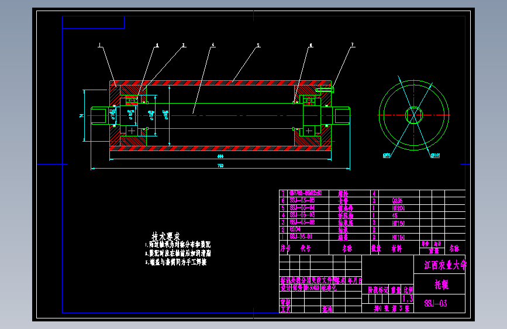Screen dimensions: 507x329
Task: Click the 工艺 label in title block
Action: (x=285, y=310)
